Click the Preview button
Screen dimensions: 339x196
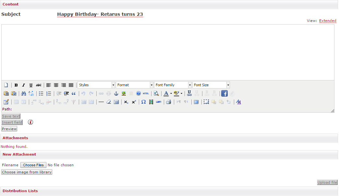pyautogui.click(x=9, y=129)
